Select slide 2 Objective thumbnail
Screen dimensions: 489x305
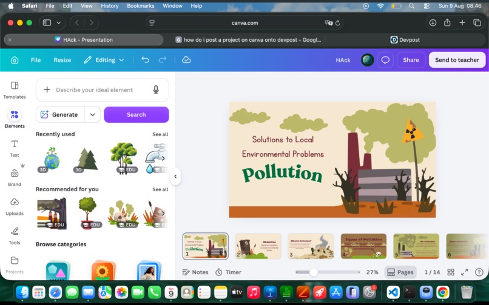coord(258,246)
